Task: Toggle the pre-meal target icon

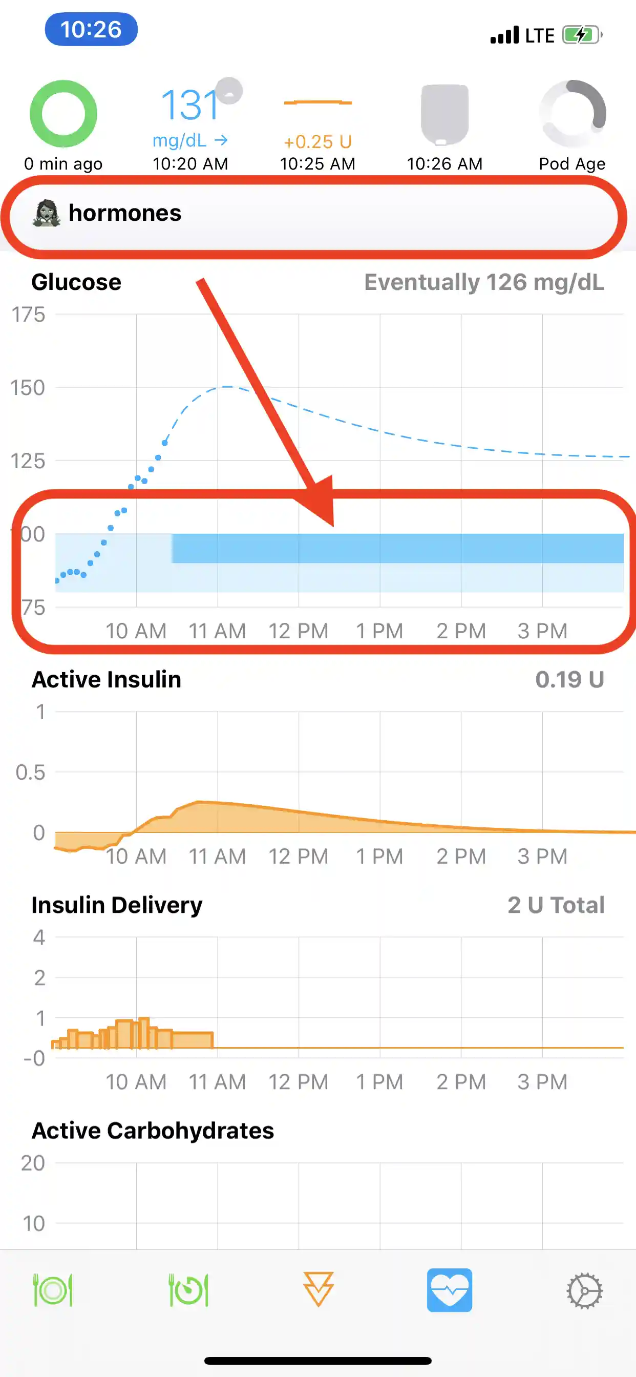Action: [188, 1290]
